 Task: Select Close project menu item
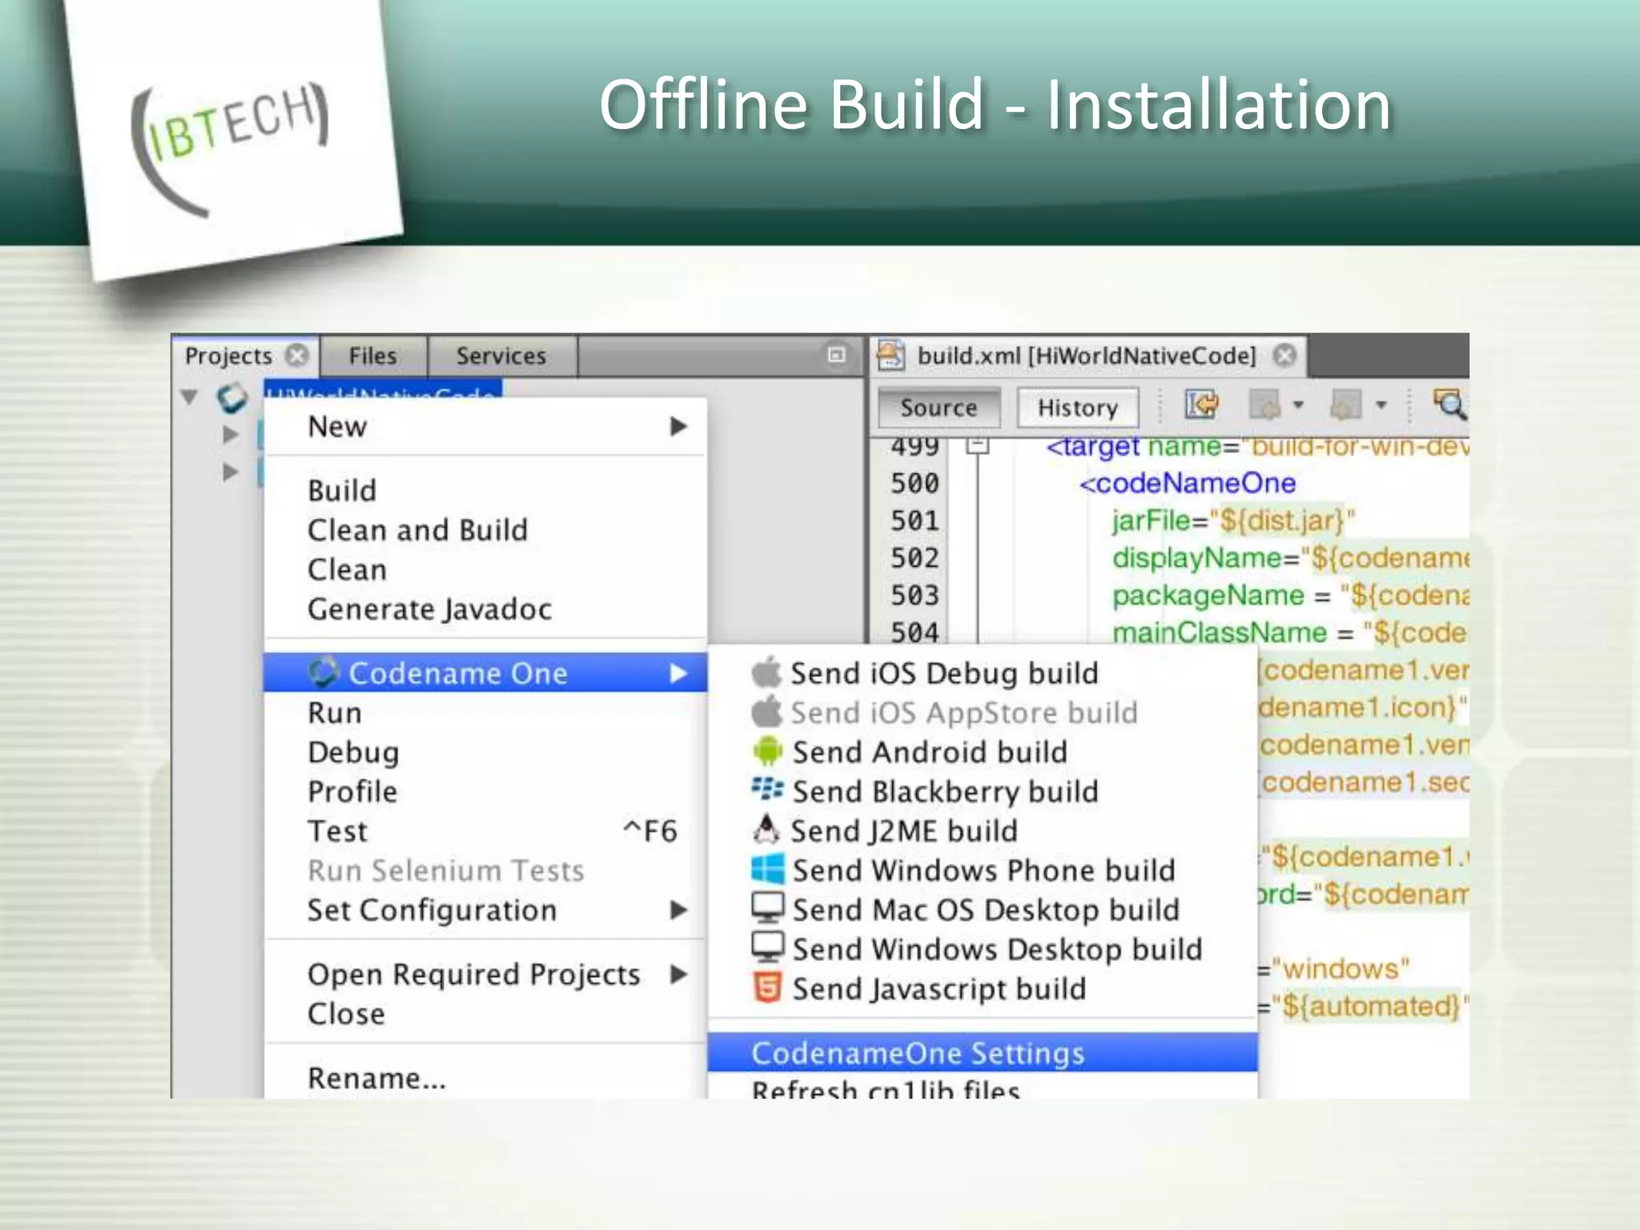pyautogui.click(x=485, y=1014)
